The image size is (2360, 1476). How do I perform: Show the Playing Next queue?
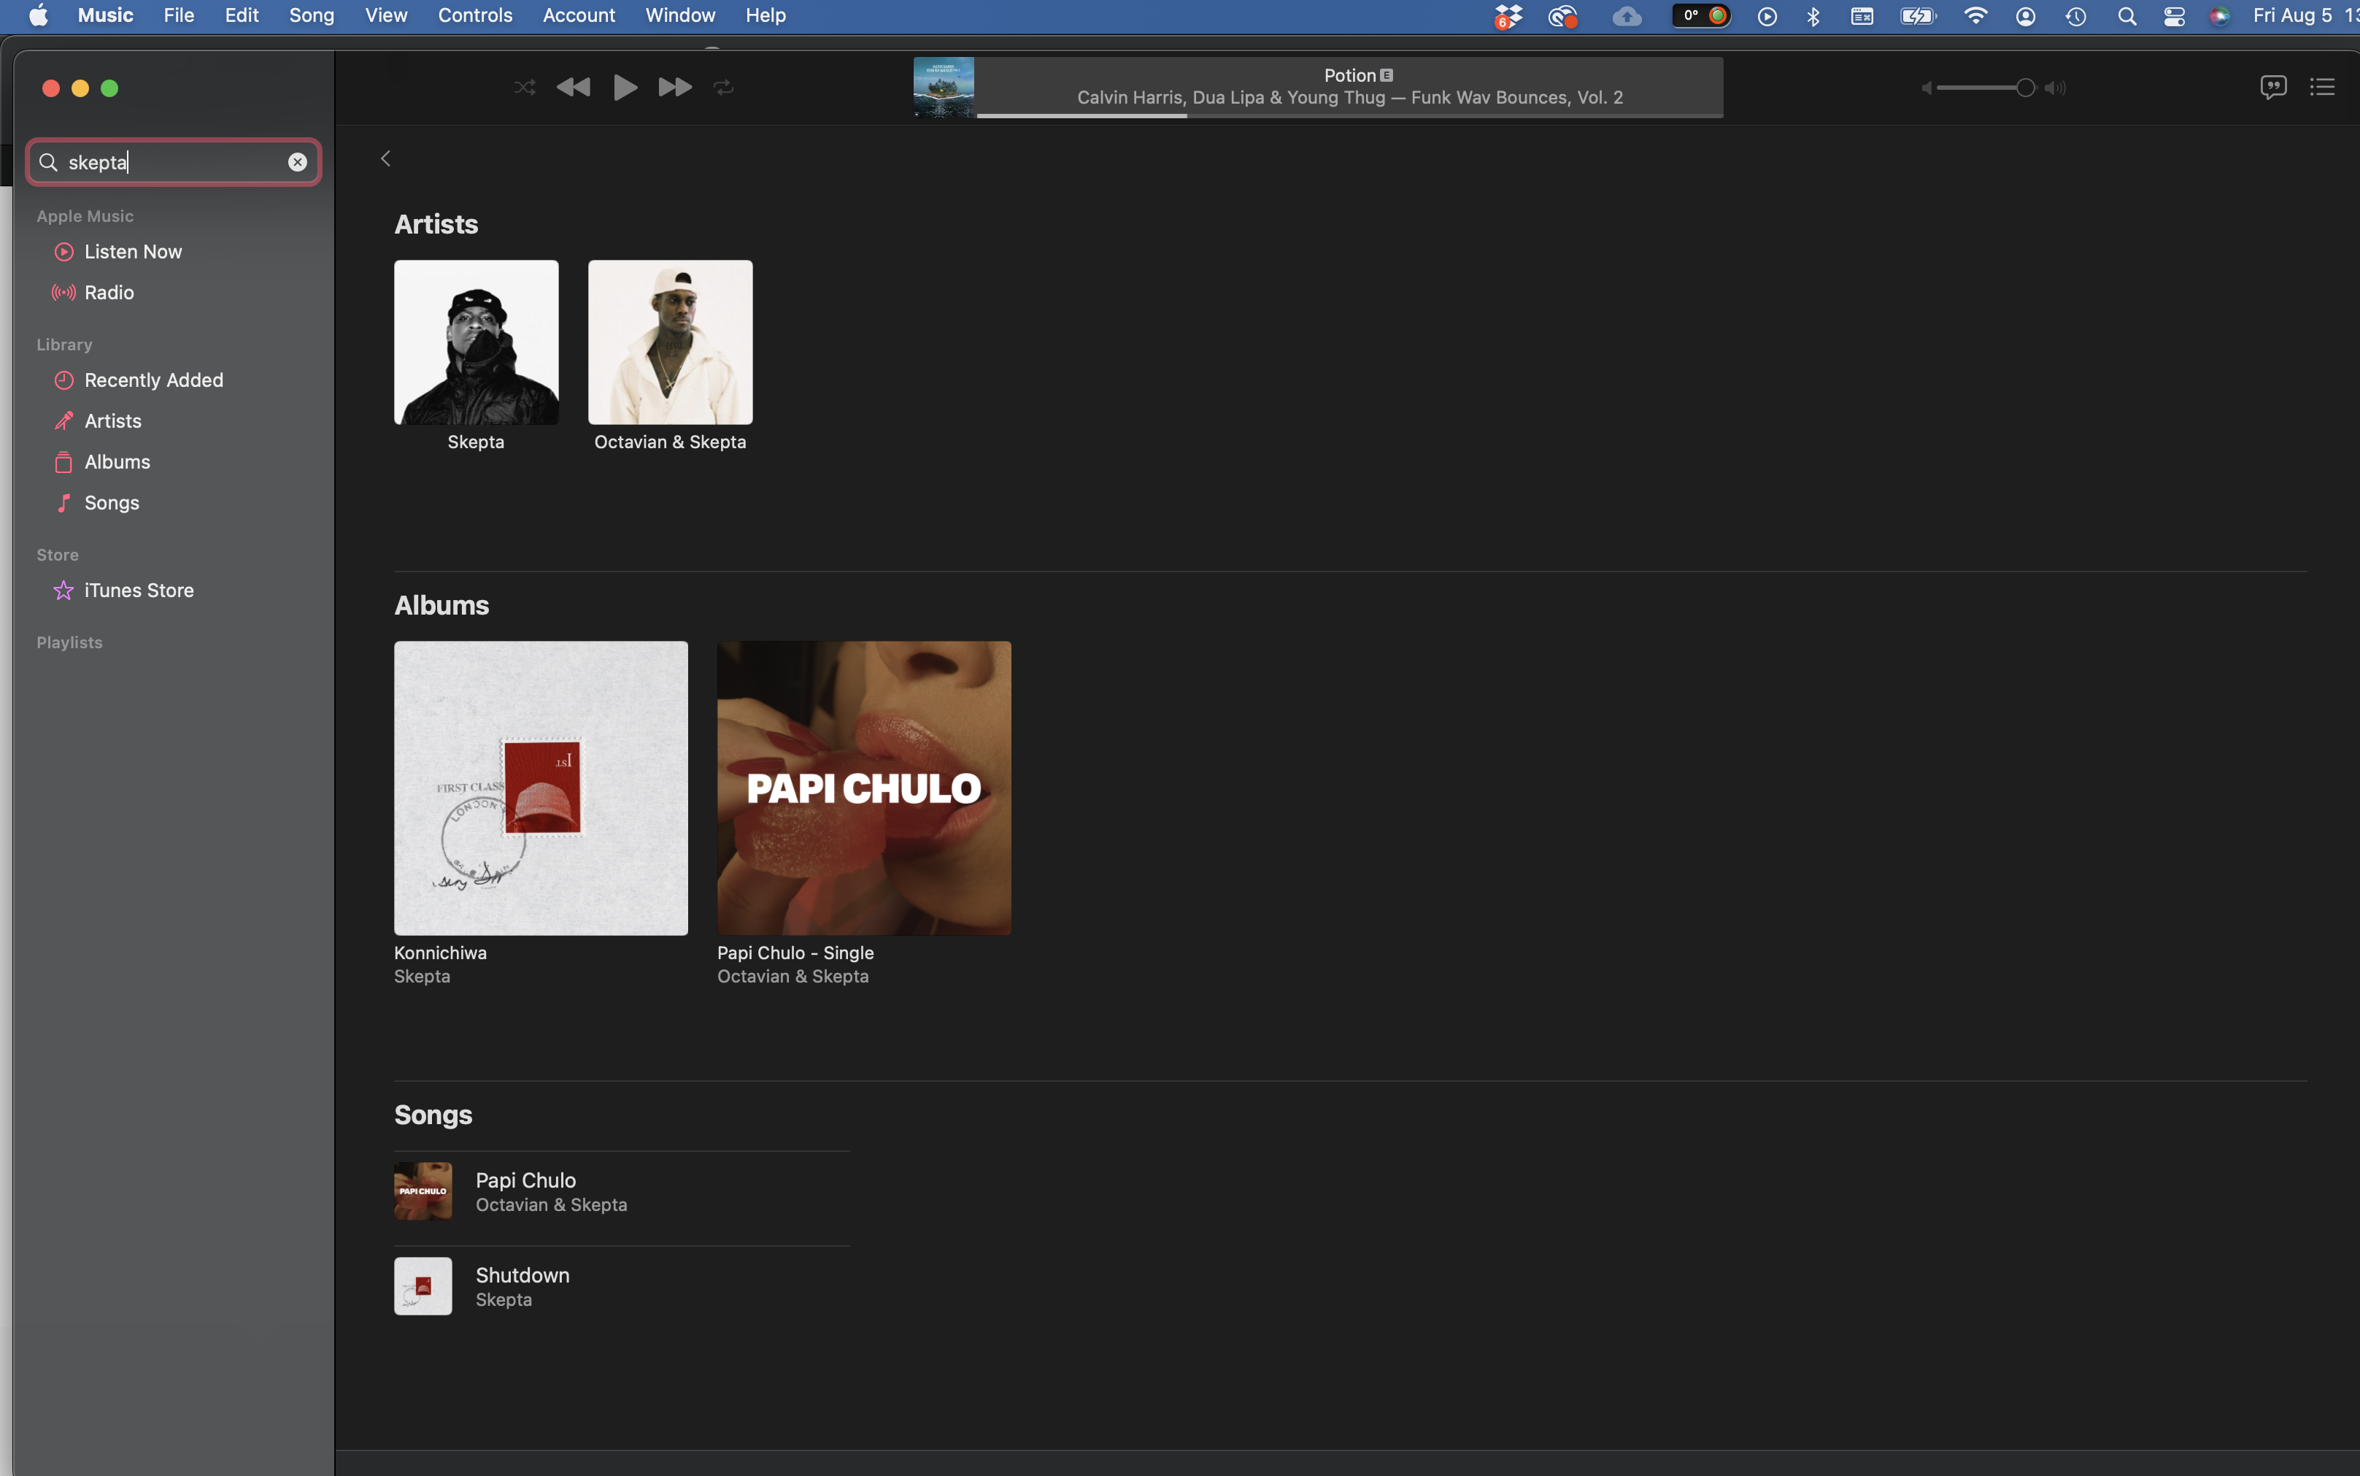[2322, 88]
